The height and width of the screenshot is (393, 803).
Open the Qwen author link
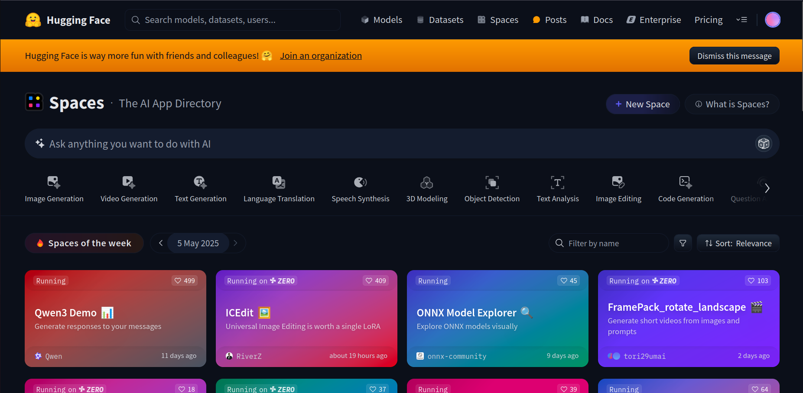[x=49, y=356]
